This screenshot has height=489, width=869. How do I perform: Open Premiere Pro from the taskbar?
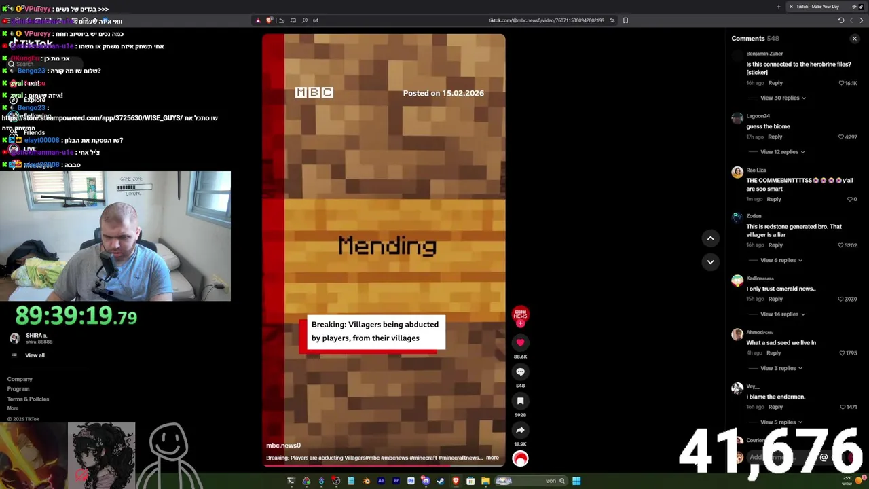tap(396, 481)
